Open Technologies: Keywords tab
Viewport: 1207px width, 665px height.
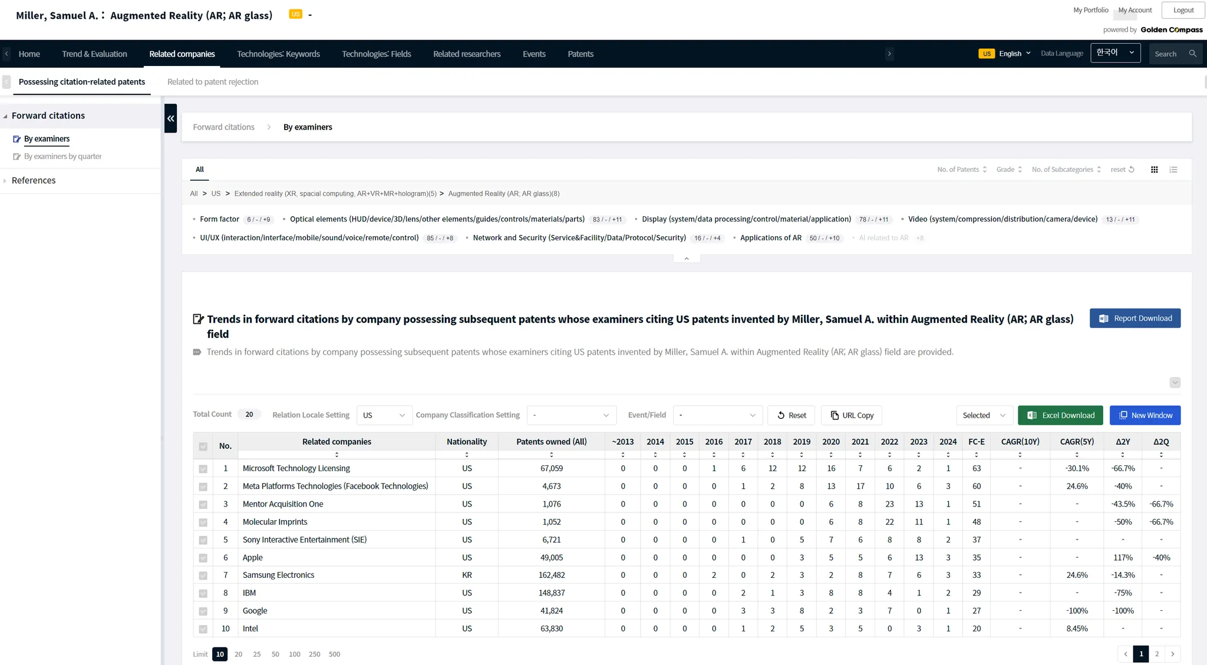pyautogui.click(x=278, y=54)
